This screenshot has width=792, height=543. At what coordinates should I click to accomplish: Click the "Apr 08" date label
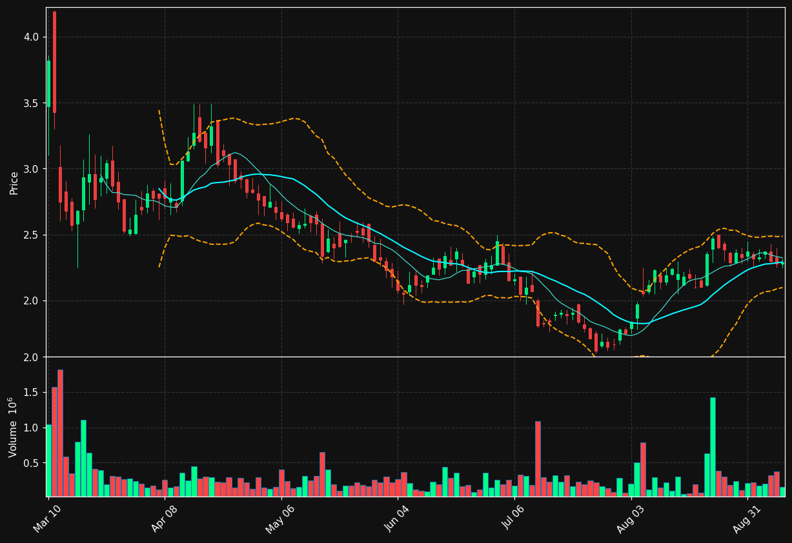tap(164, 519)
